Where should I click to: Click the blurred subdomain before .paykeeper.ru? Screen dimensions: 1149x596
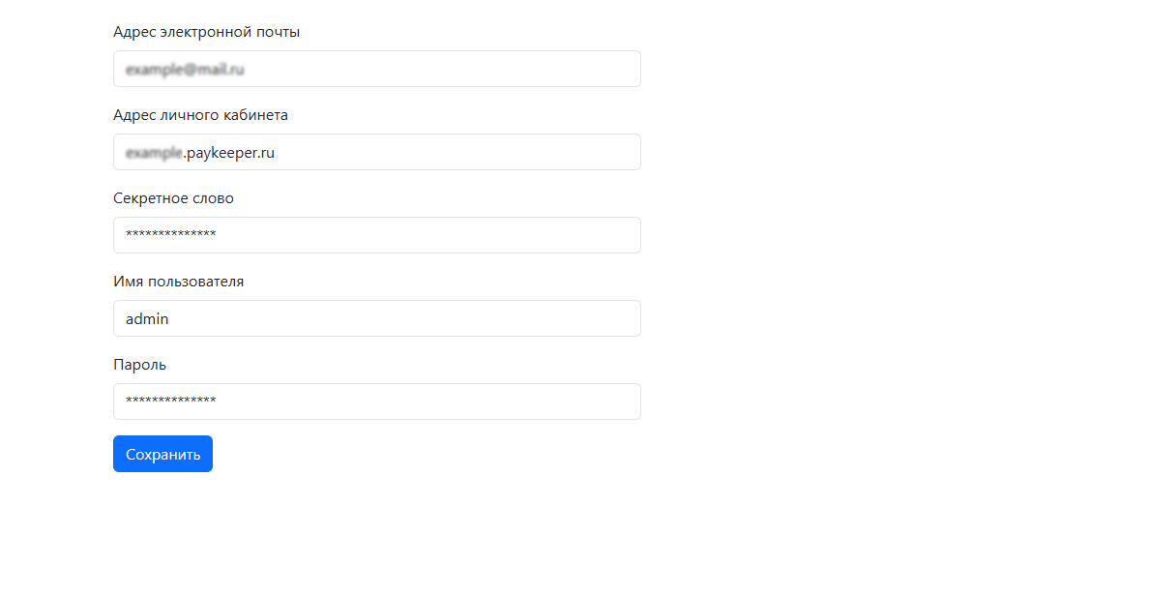point(154,153)
